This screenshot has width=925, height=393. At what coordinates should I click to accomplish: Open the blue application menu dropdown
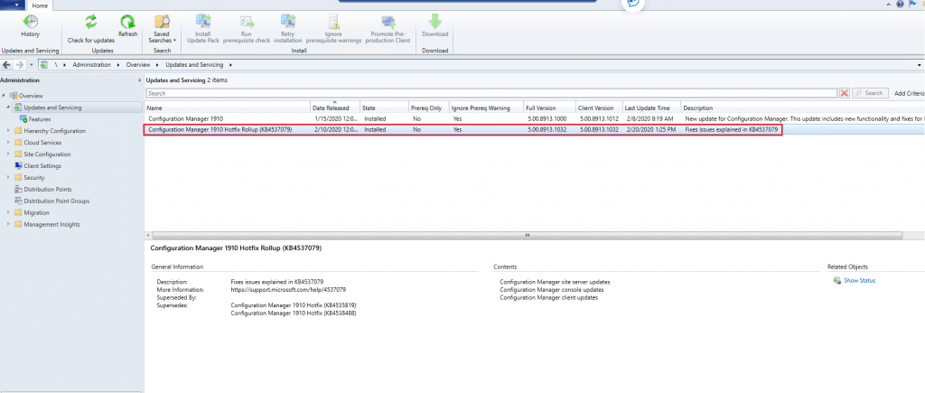click(13, 5)
